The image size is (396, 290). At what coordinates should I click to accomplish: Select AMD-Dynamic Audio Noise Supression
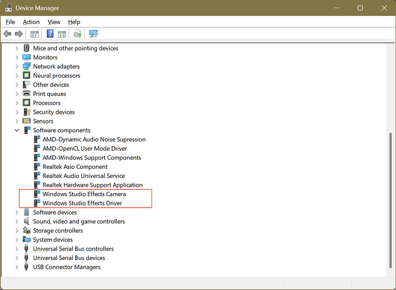pyautogui.click(x=94, y=139)
